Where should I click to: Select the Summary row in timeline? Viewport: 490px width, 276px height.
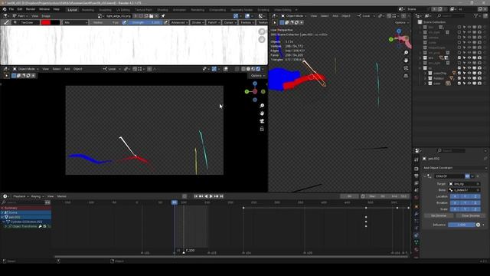click(x=25, y=208)
